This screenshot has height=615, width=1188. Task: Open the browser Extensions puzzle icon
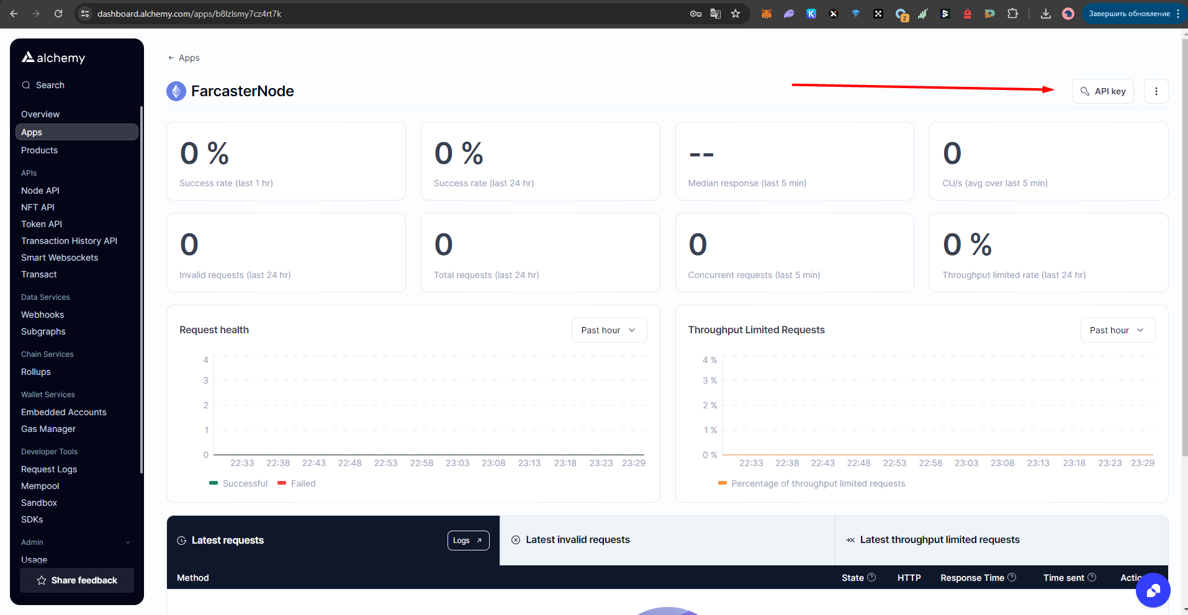1012,14
